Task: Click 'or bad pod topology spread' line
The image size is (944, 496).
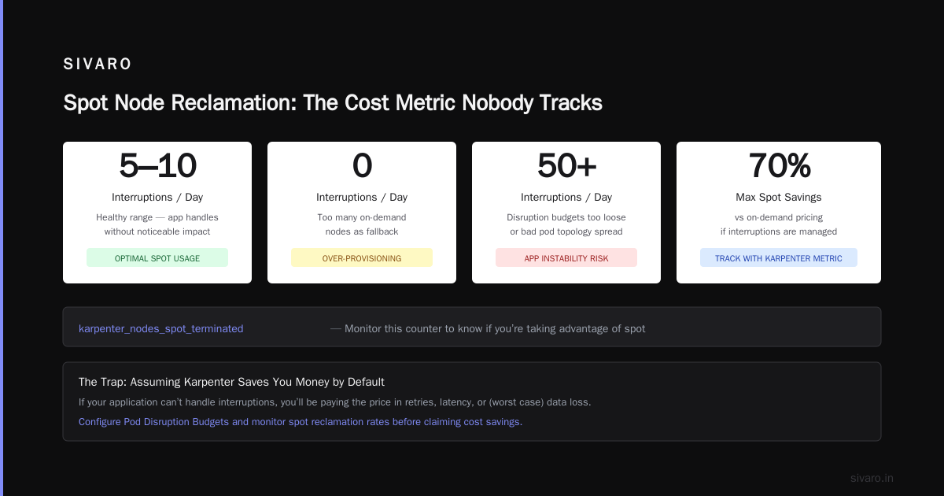Action: [x=566, y=231]
